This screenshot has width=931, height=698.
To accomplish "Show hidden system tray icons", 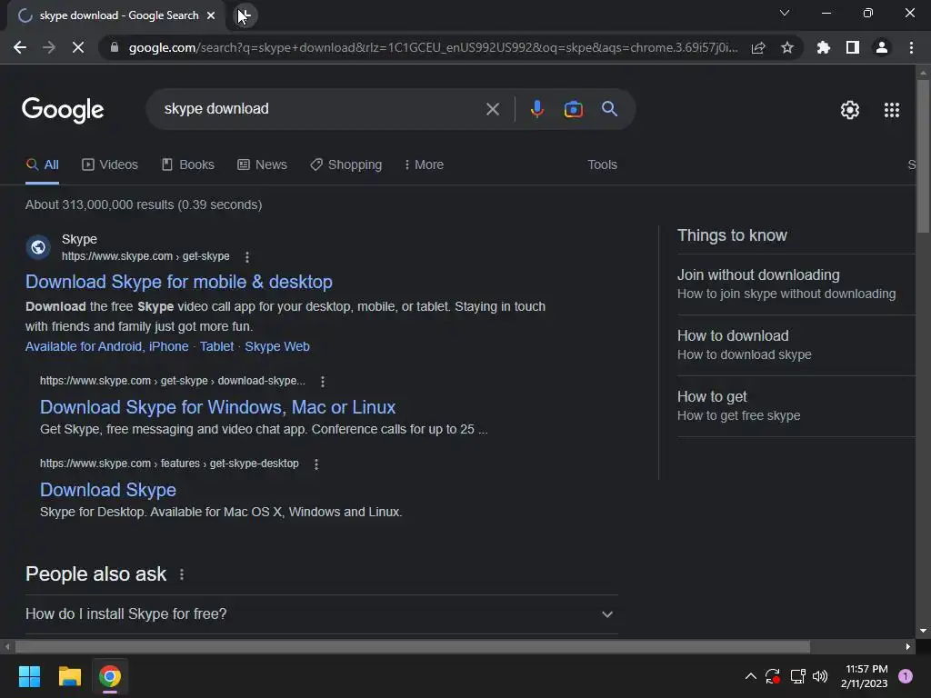I will coord(750,676).
